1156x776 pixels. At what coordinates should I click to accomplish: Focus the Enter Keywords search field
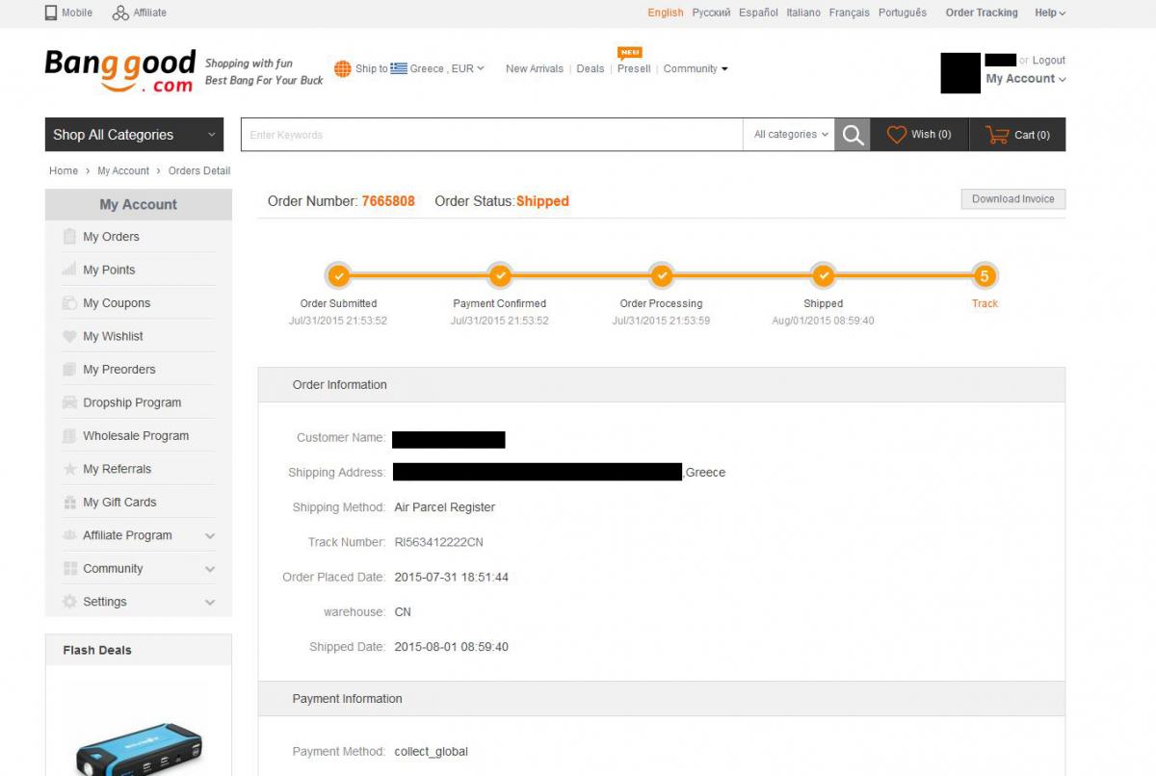pos(491,135)
